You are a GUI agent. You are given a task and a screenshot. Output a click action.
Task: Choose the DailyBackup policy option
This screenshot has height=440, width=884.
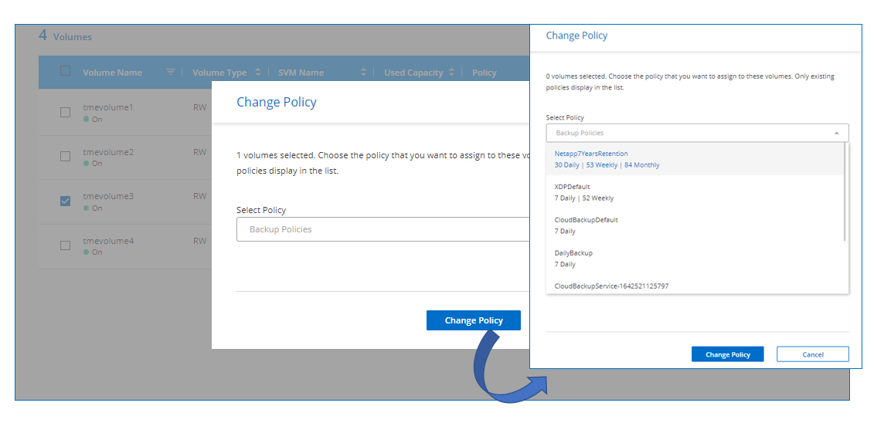pos(695,258)
